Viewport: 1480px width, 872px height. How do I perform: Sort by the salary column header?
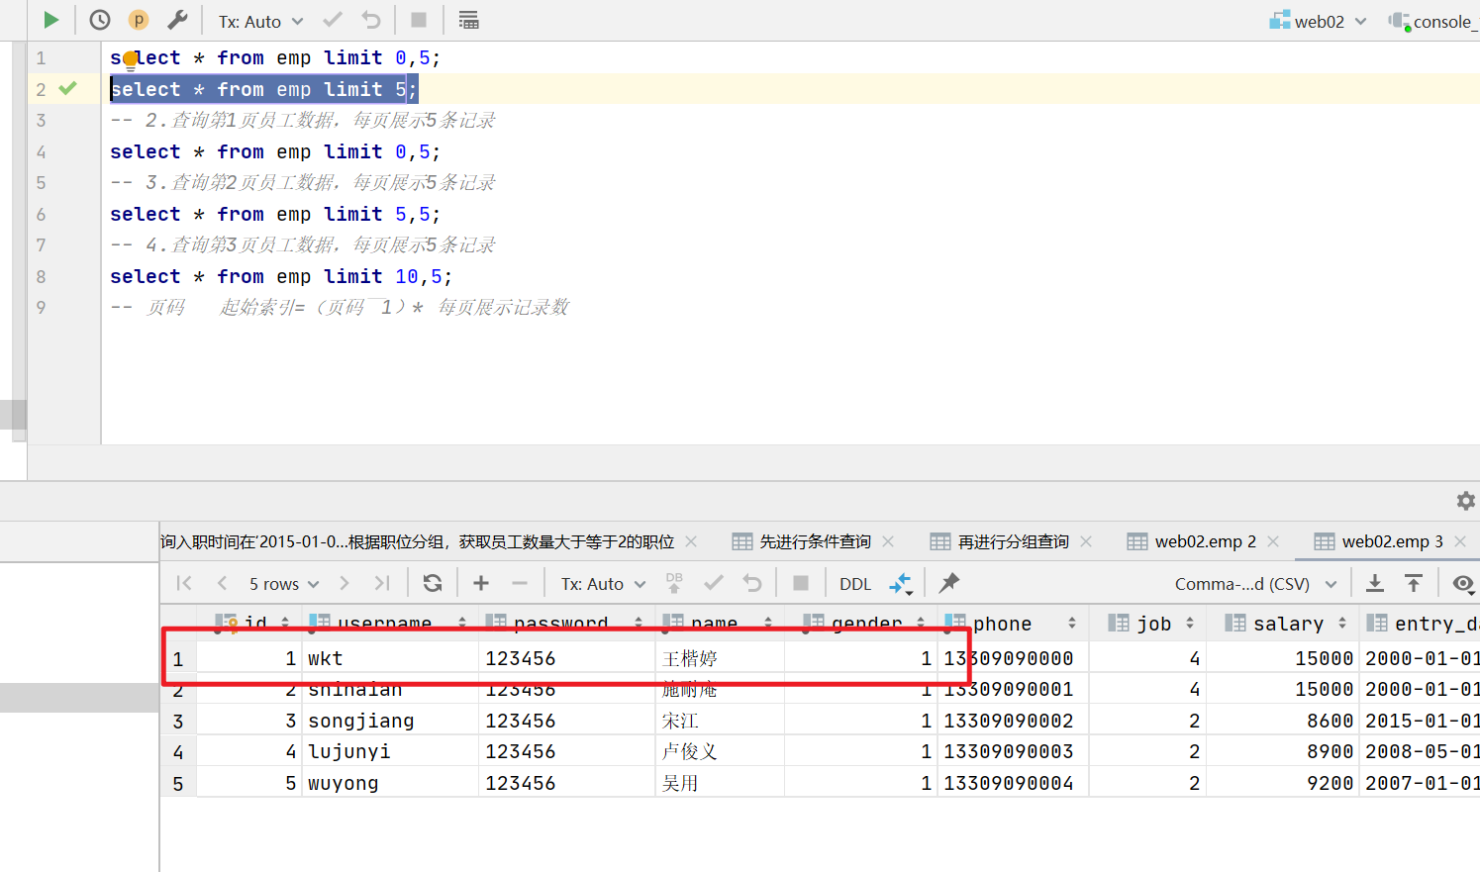click(x=1287, y=624)
